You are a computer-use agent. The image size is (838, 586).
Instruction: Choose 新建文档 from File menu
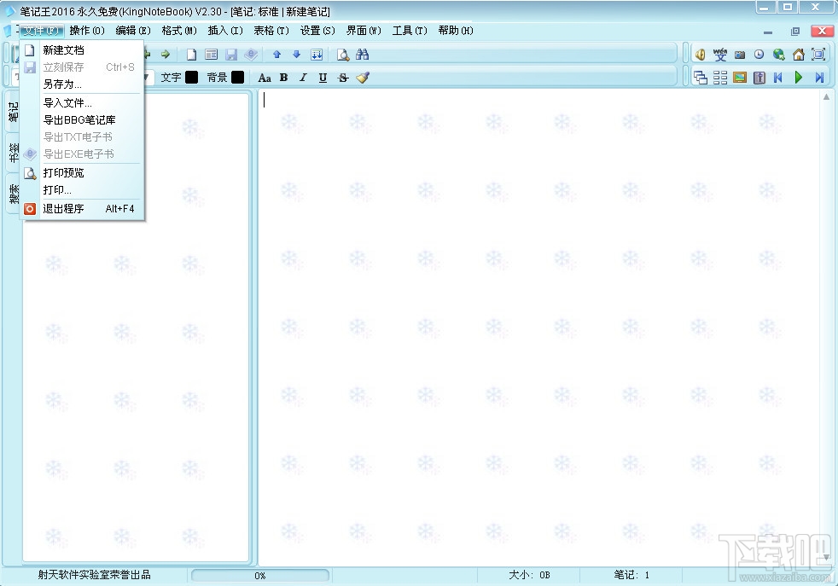tap(82, 50)
